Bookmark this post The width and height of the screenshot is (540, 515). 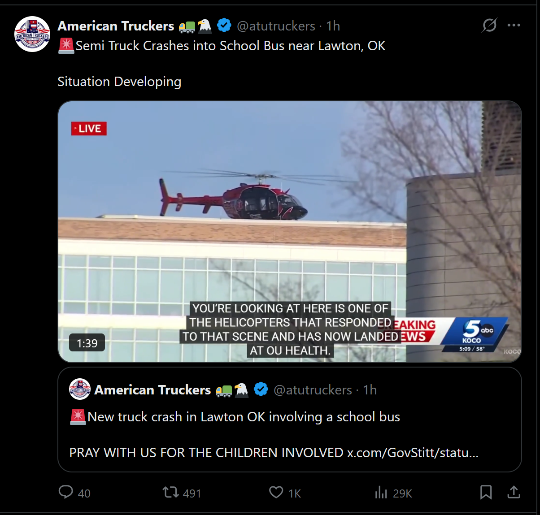[486, 492]
